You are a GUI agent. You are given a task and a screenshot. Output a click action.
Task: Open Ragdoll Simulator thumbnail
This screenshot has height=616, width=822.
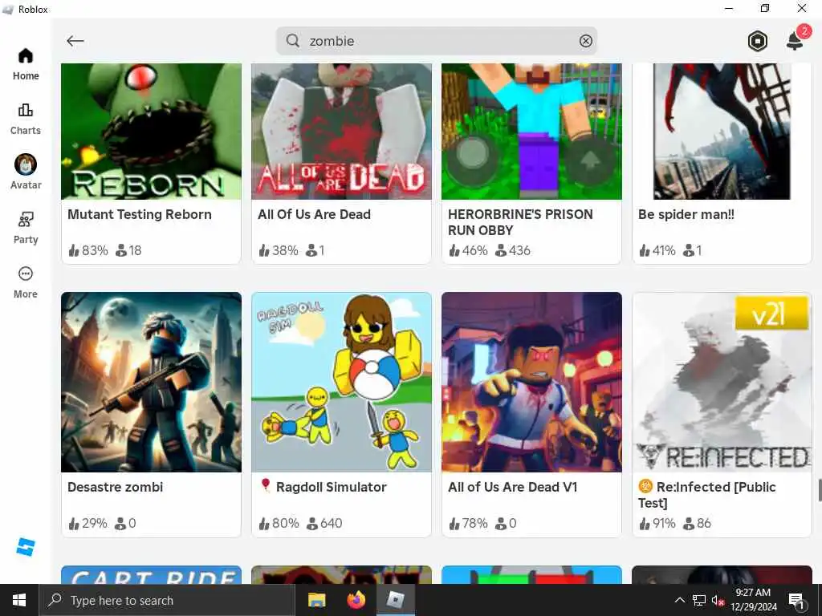(x=342, y=383)
